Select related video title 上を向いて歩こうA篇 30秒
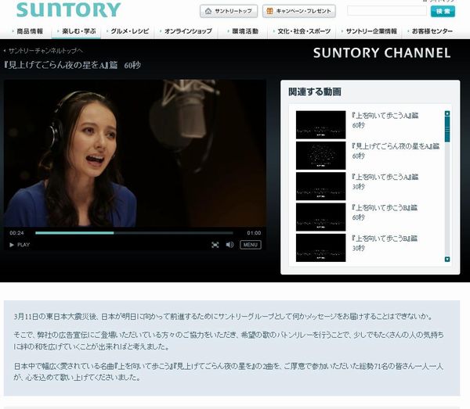This screenshot has width=470, height=409. click(x=385, y=181)
